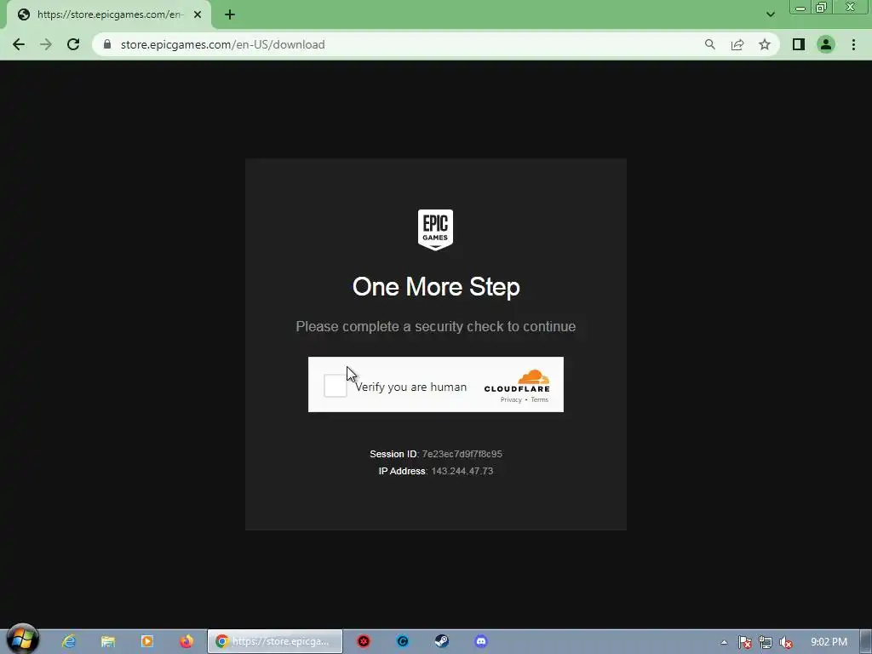Screen dimensions: 872x654
Task: Open the Windows Start menu
Action: (x=22, y=640)
